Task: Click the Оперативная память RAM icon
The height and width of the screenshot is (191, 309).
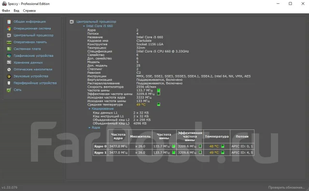Action: point(9,42)
